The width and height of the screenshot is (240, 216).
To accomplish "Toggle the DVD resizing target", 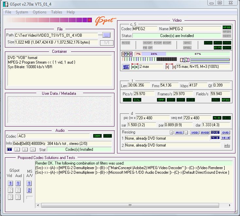I will (215, 132).
